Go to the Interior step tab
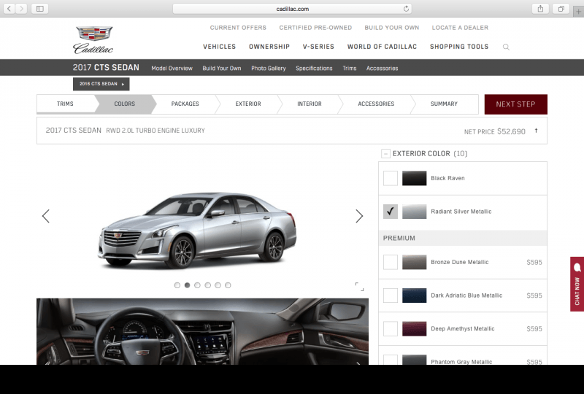The image size is (584, 394). 310,104
